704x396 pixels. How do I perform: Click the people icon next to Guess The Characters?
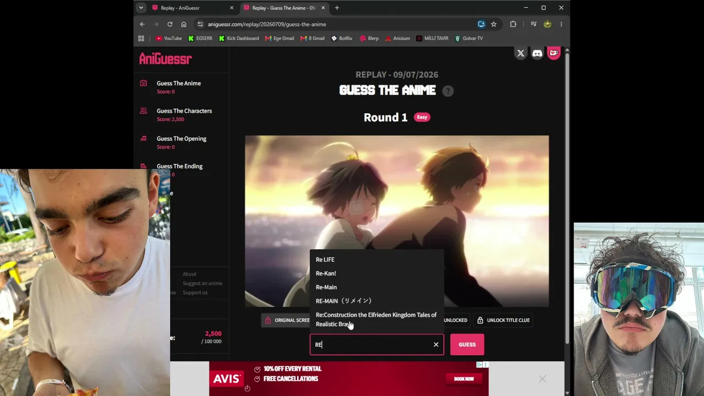(144, 111)
